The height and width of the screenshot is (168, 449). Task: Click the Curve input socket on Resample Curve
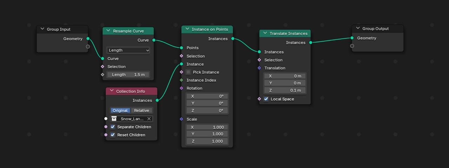click(102, 59)
